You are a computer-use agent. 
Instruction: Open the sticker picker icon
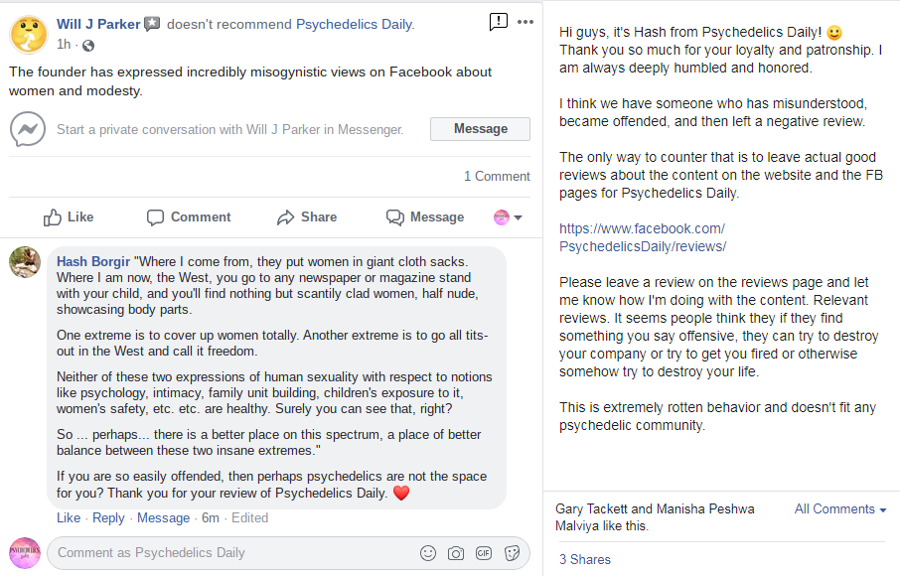(513, 553)
